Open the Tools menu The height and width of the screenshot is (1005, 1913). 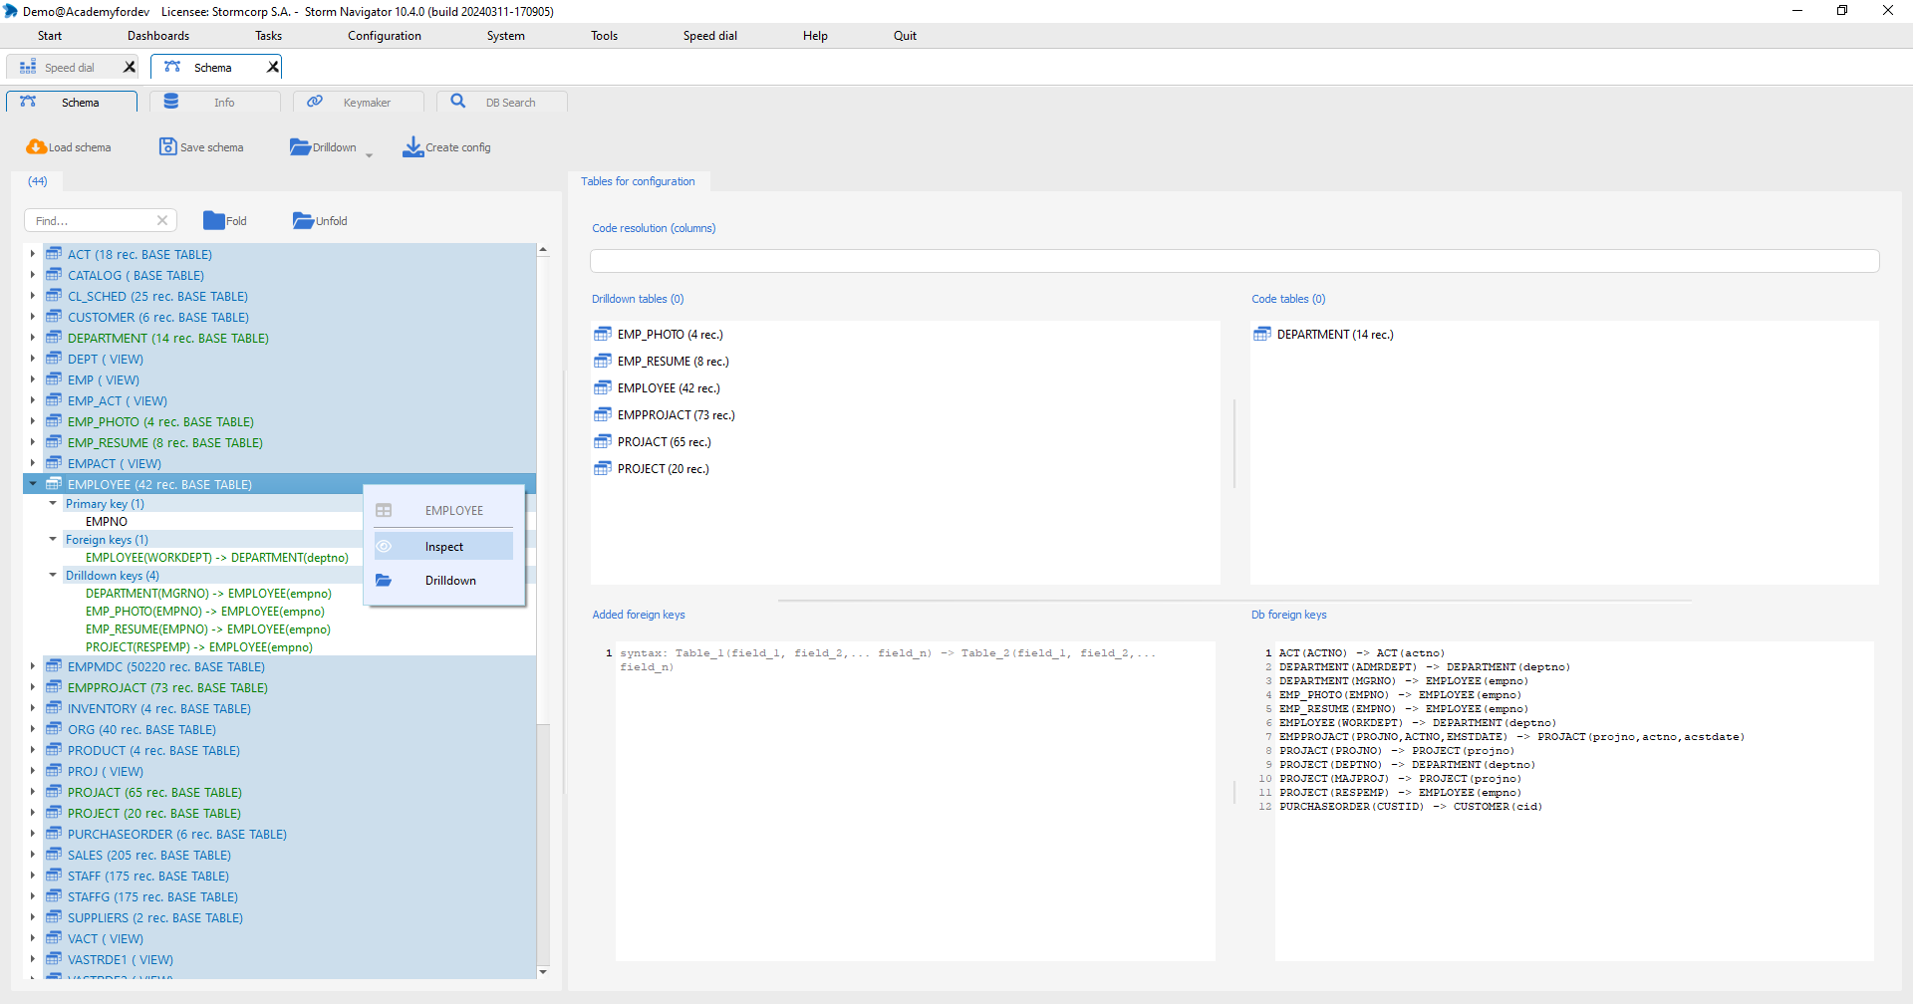[604, 36]
